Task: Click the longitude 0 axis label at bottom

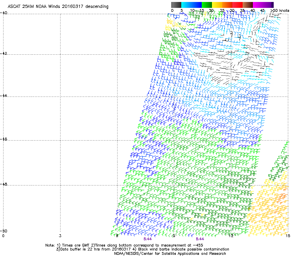Action: (x=3, y=236)
